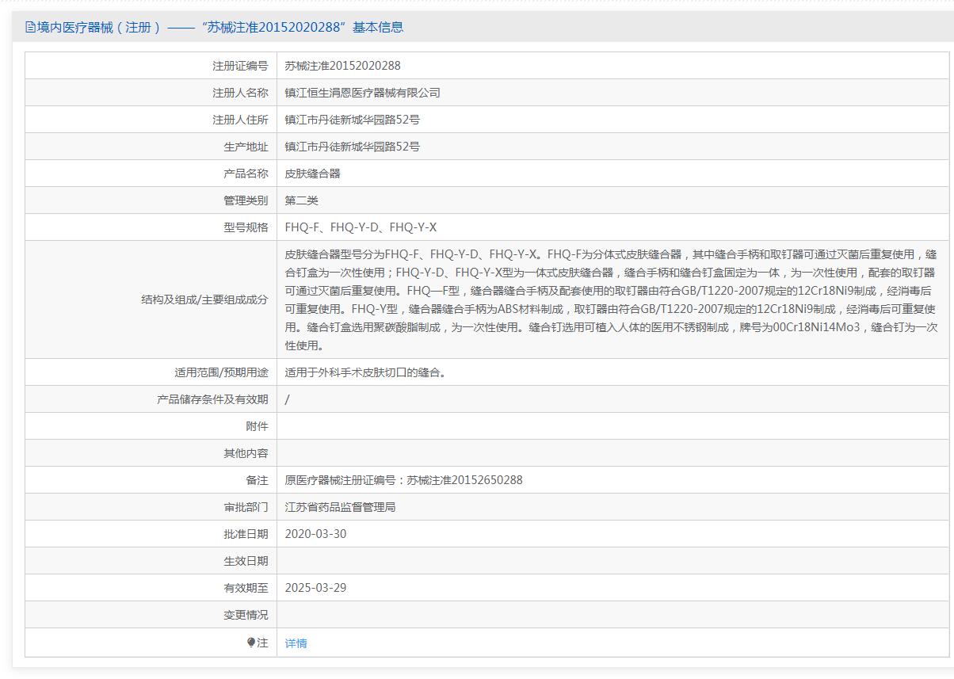This screenshot has height=679, width=954.
Task: Click the expiry date 2025-03-29
Action: [x=315, y=588]
